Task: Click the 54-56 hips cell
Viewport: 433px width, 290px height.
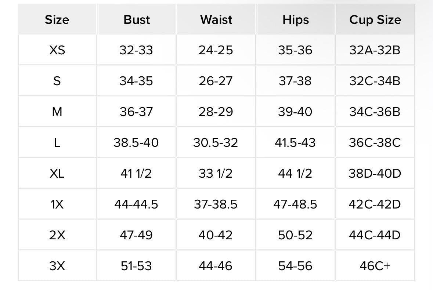Action: click(x=295, y=266)
